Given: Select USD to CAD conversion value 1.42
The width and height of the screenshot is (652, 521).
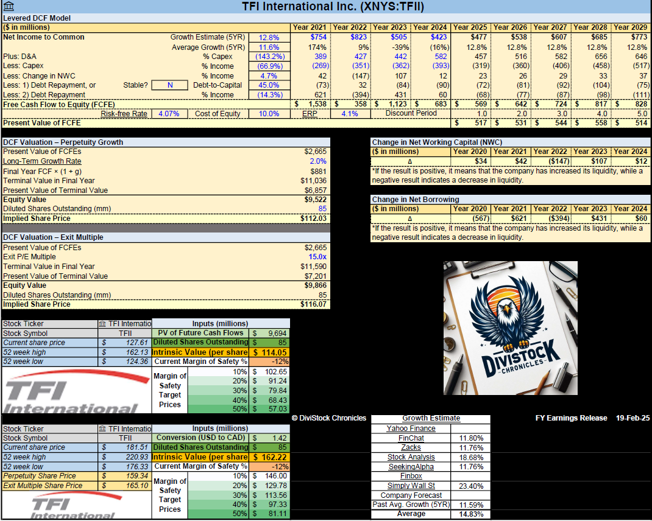Looking at the screenshot, I should click(269, 438).
